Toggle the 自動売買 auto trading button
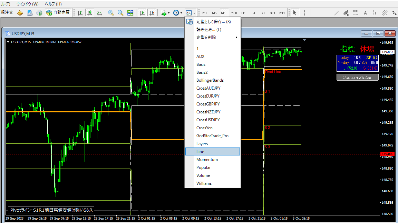The height and width of the screenshot is (223, 398). 58,13
